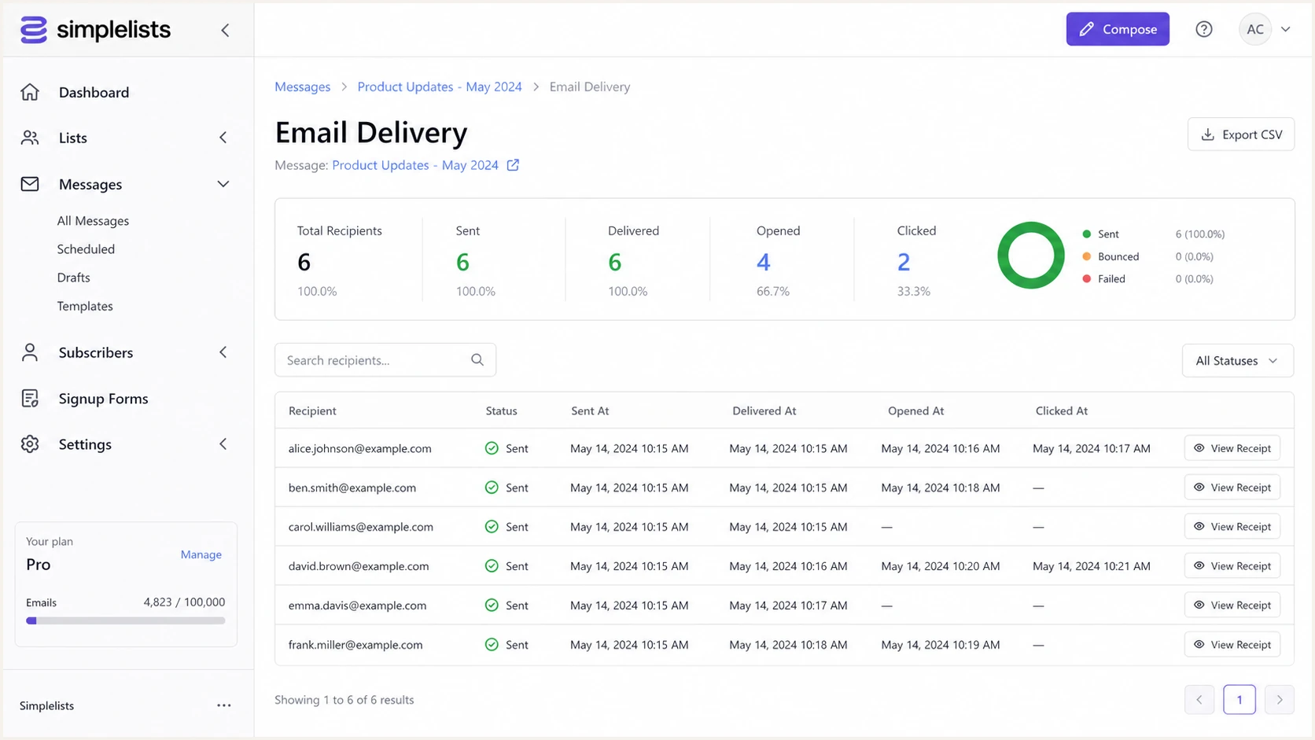Image resolution: width=1315 pixels, height=740 pixels.
Task: Collapse the Messages submenu chevron
Action: (223, 184)
